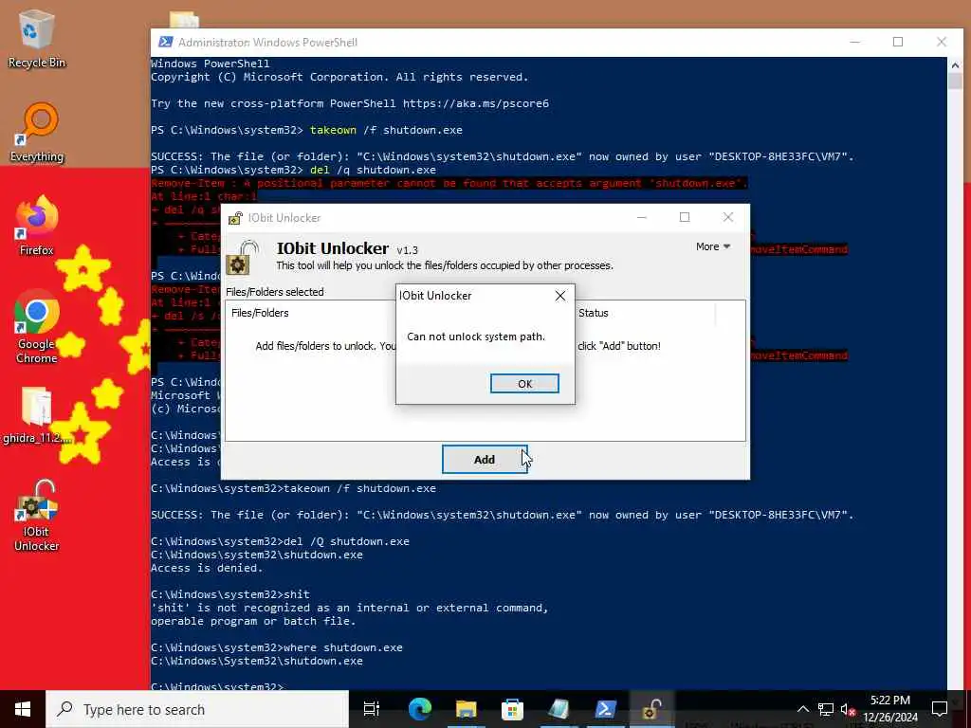971x728 pixels.
Task: Open the Windows Start menu
Action: pyautogui.click(x=23, y=709)
